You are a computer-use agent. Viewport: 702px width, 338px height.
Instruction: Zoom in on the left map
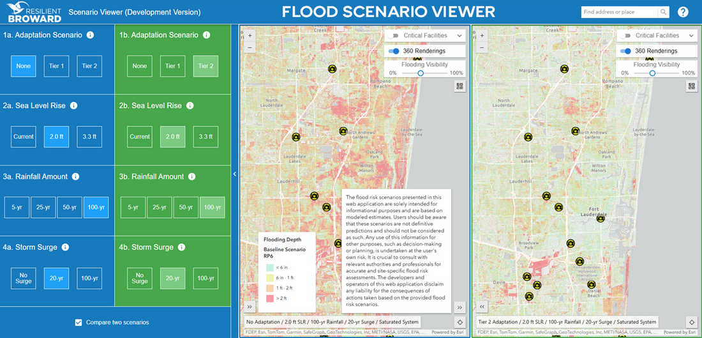(x=250, y=36)
